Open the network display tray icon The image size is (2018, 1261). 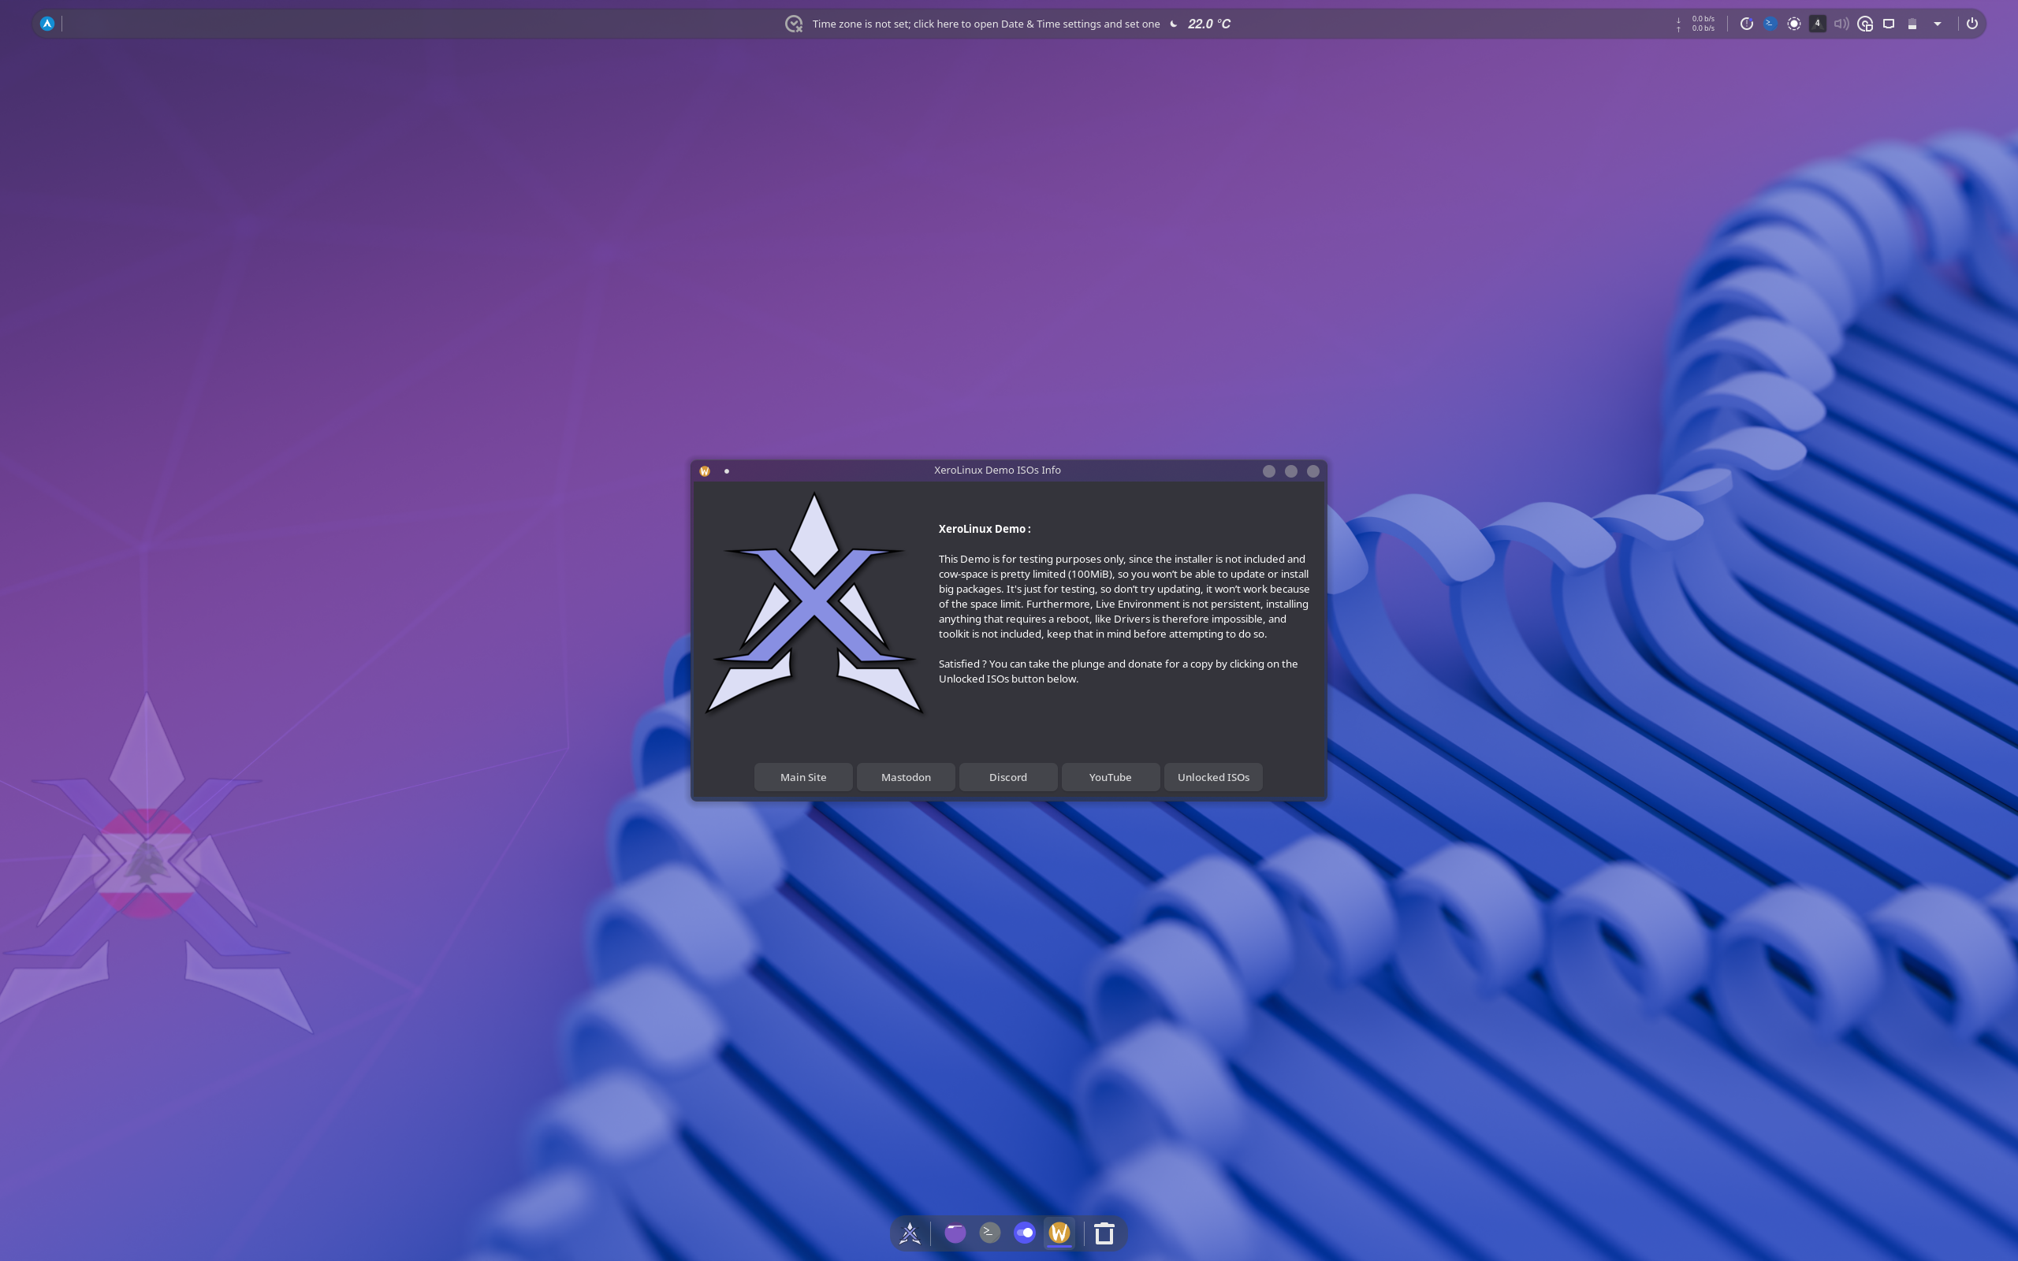[1889, 24]
